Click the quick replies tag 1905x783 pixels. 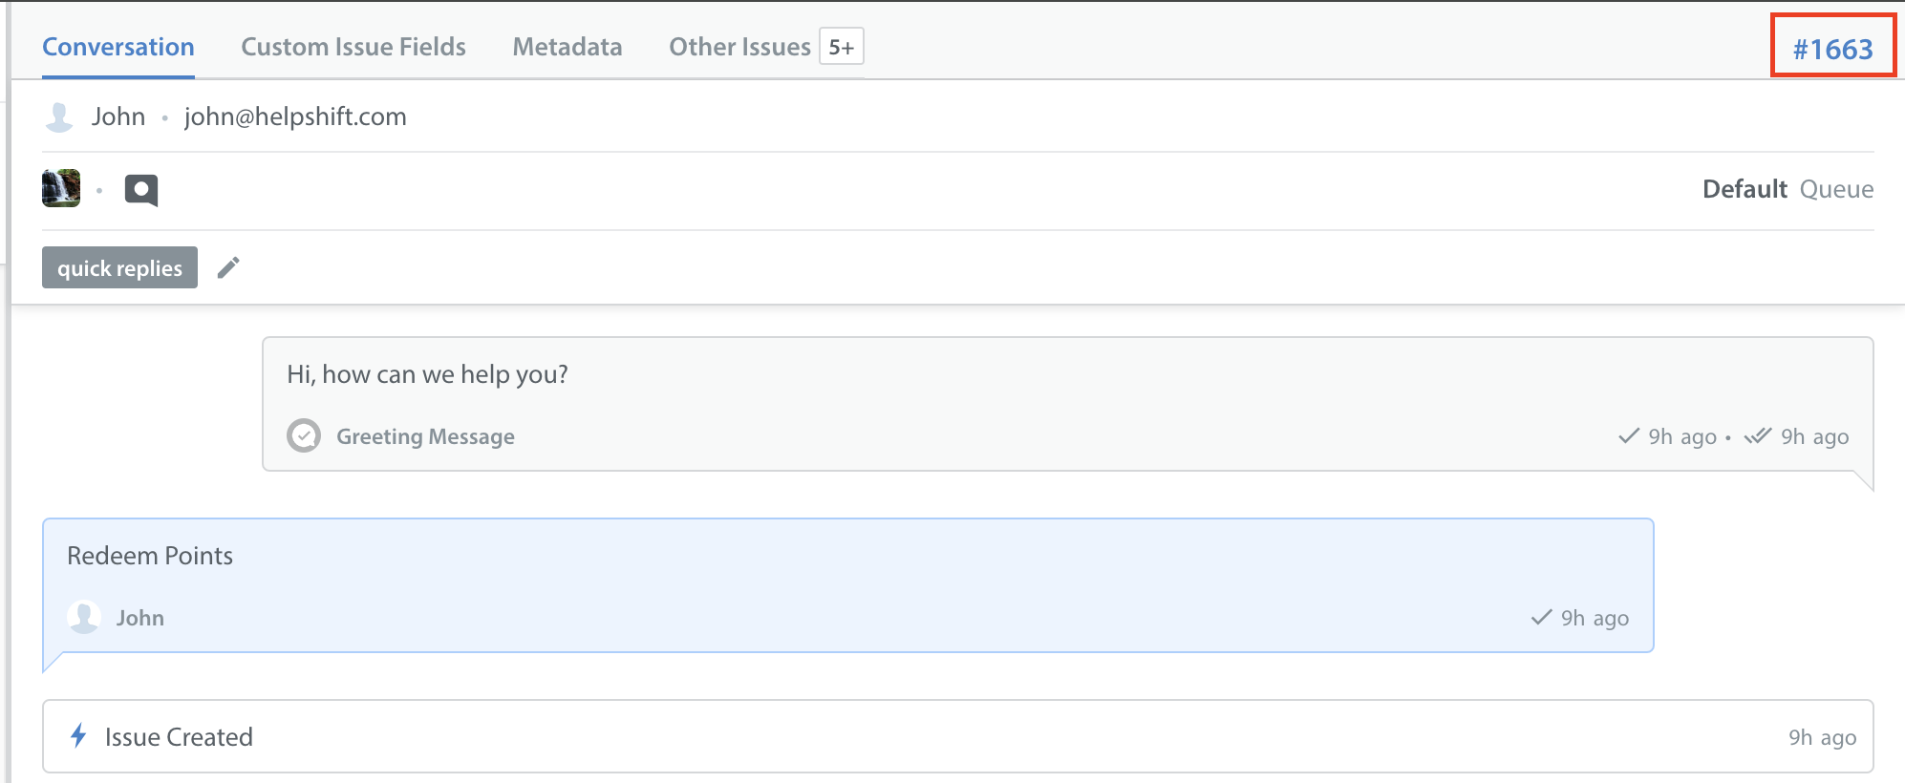[x=119, y=267]
